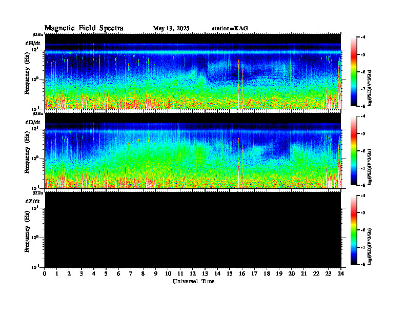Click the 32Hz label on the dH/dt panel
This screenshot has height=314, width=406.
pyautogui.click(x=37, y=34)
